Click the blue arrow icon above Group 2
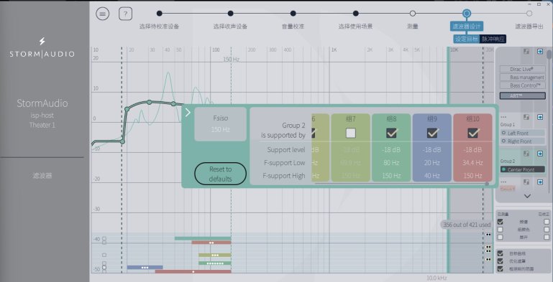This screenshot has width=553, height=282. [x=540, y=154]
